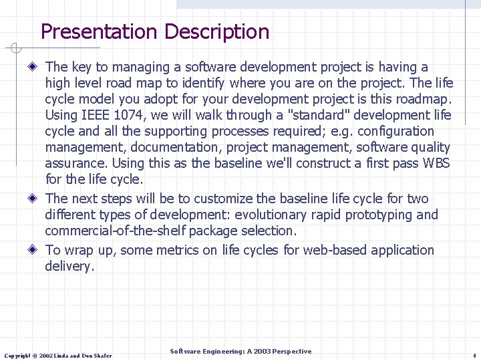Click the line 'for the life cycle.'
The image size is (481, 361).
[x=94, y=179]
